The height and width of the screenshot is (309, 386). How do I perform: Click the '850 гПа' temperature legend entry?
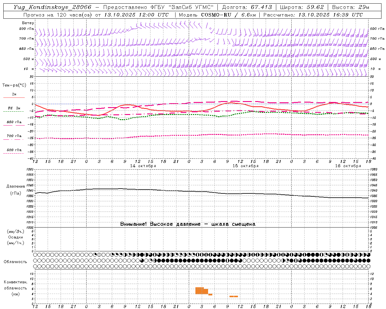[x=14, y=122]
